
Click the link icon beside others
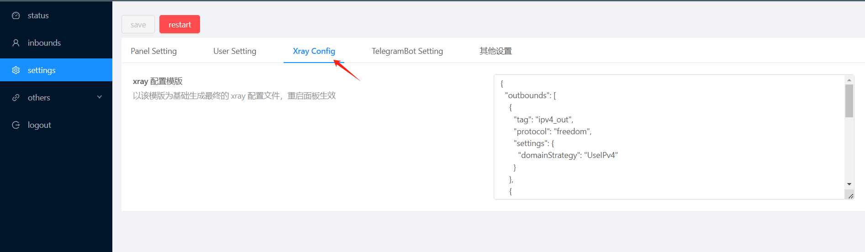tap(16, 98)
